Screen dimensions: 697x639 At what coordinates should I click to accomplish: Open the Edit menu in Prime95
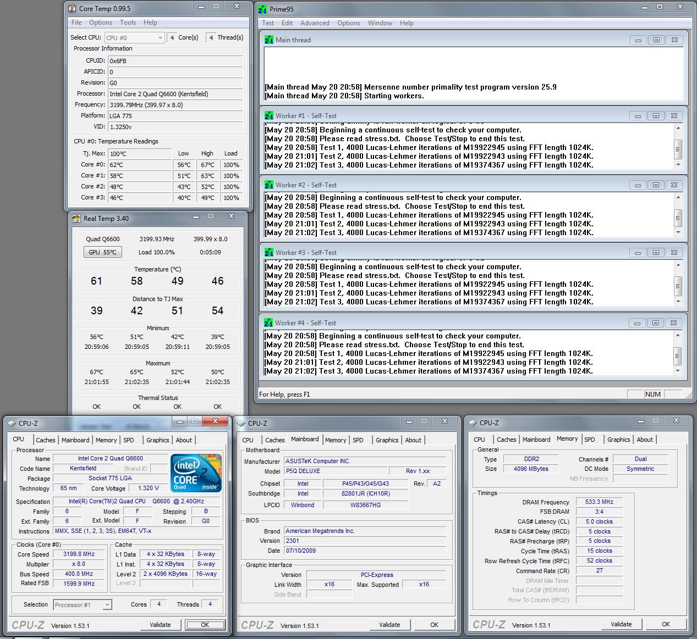pos(287,23)
